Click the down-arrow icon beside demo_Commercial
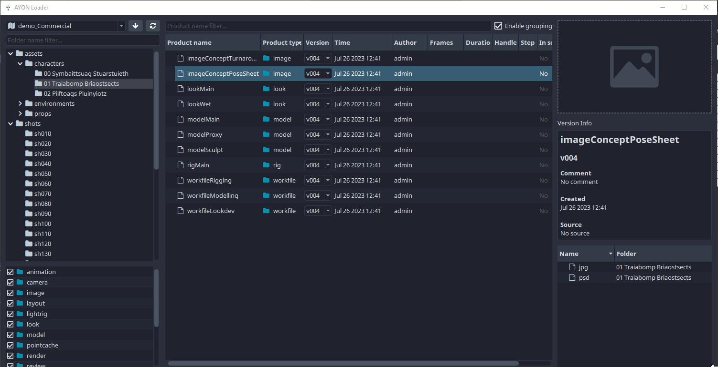The width and height of the screenshot is (718, 367). click(x=135, y=26)
